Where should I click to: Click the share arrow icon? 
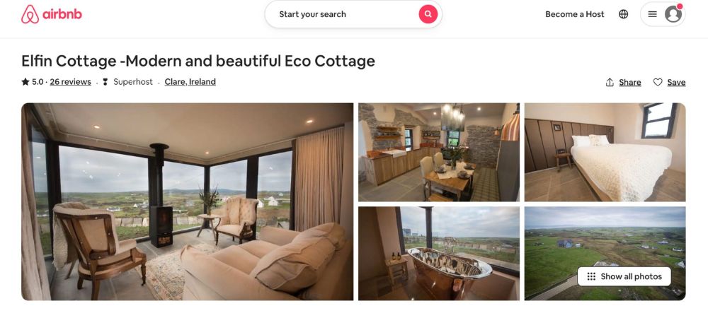point(610,82)
